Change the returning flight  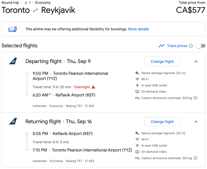(x=162, y=122)
